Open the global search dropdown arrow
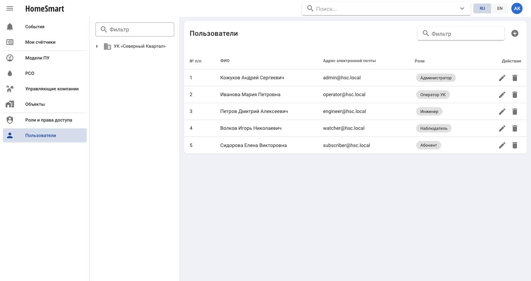The height and width of the screenshot is (281, 531). click(x=462, y=8)
